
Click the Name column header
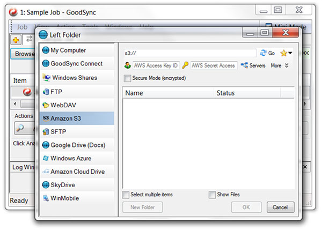click(168, 93)
